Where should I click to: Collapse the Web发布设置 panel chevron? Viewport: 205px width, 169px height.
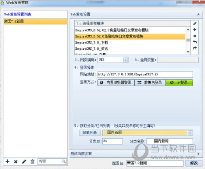pyautogui.click(x=198, y=14)
